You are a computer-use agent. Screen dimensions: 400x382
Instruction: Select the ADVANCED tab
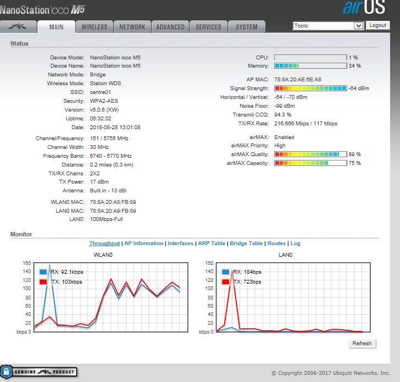pyautogui.click(x=170, y=27)
